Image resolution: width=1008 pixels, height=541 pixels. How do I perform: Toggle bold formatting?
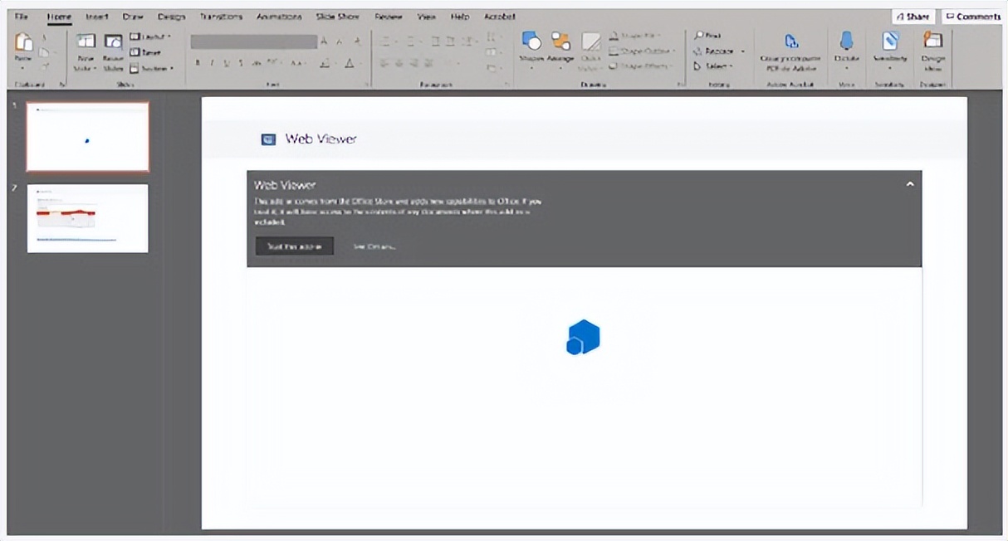click(198, 63)
